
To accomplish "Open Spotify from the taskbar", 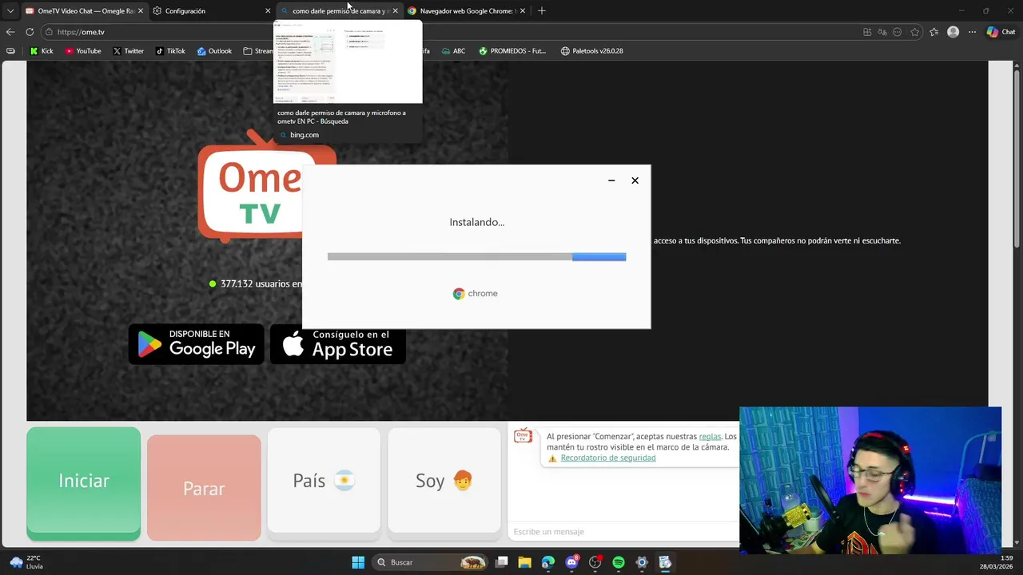I will pos(619,562).
